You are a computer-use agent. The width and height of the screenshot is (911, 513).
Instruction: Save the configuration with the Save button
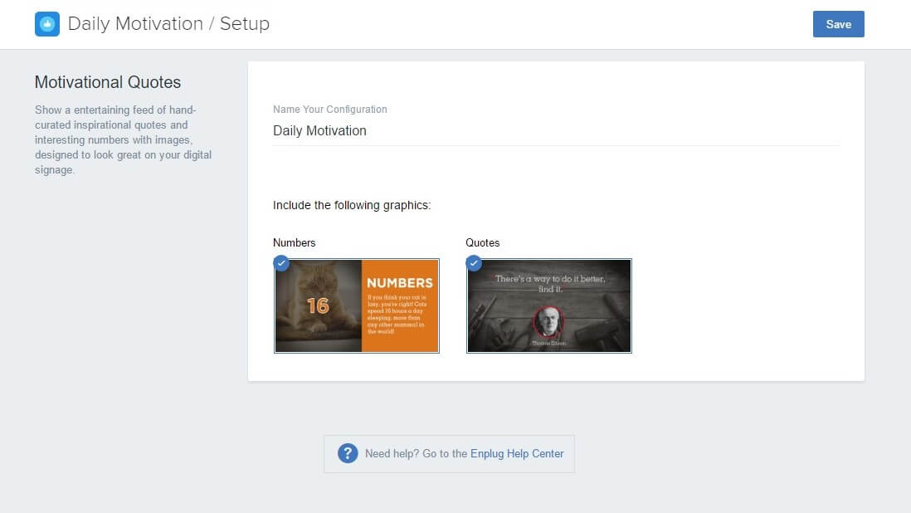click(838, 24)
